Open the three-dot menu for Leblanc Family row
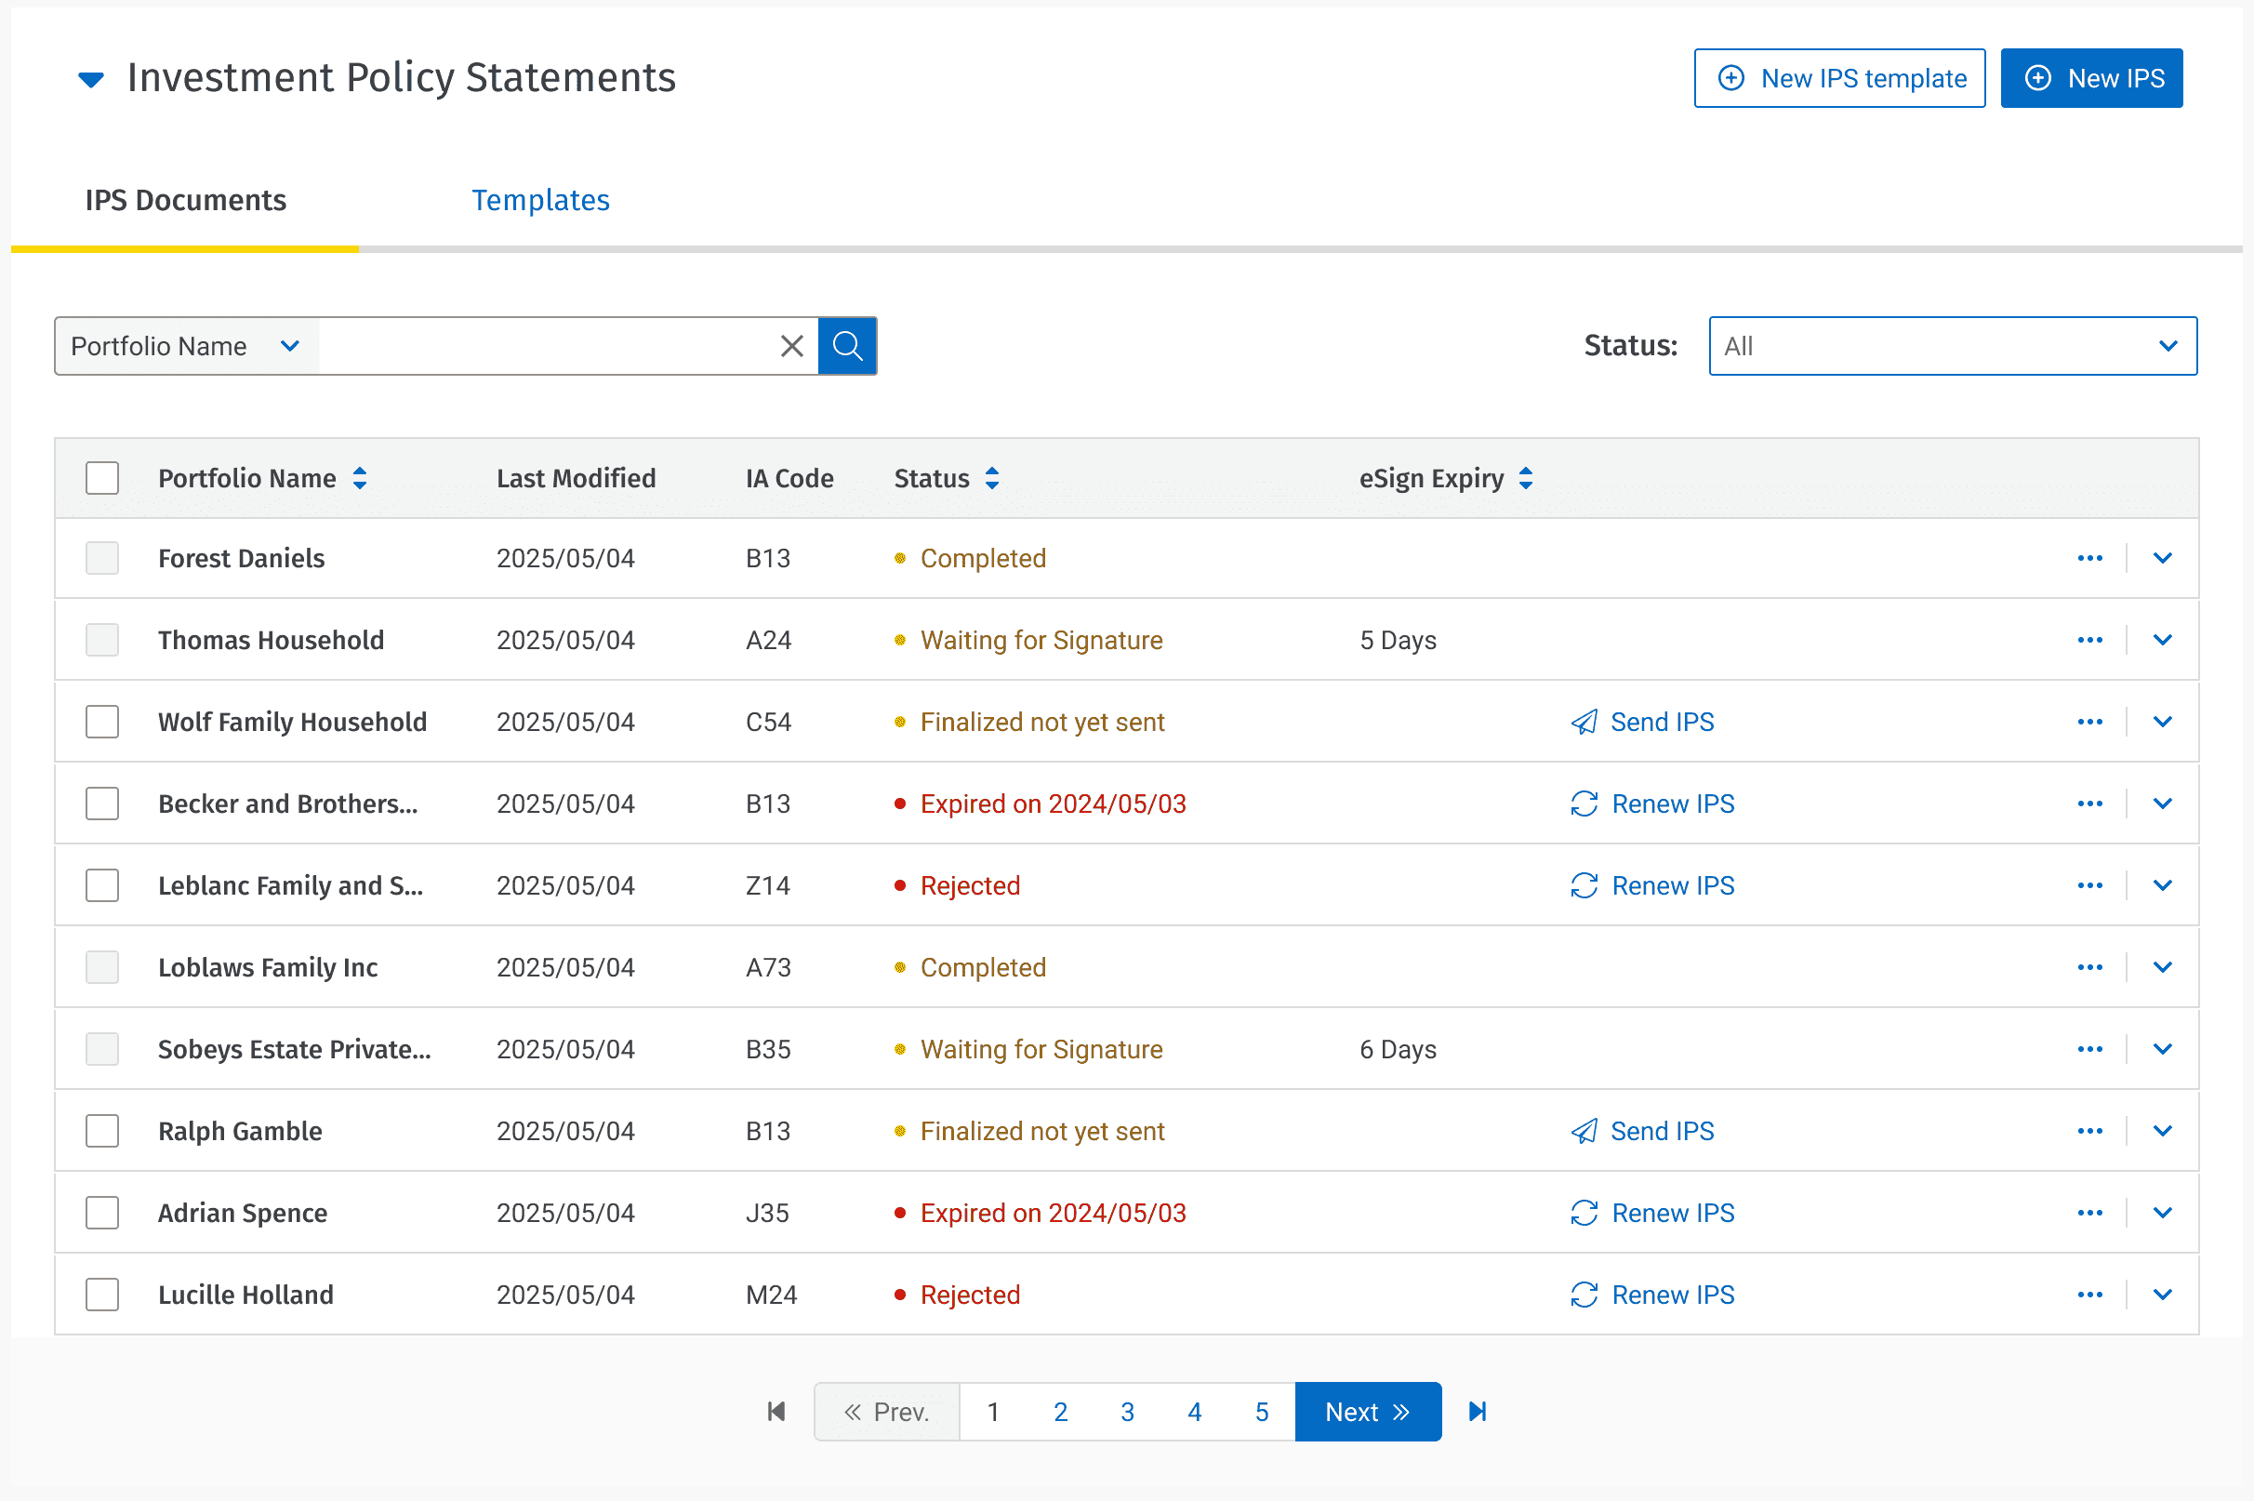 tap(2090, 885)
